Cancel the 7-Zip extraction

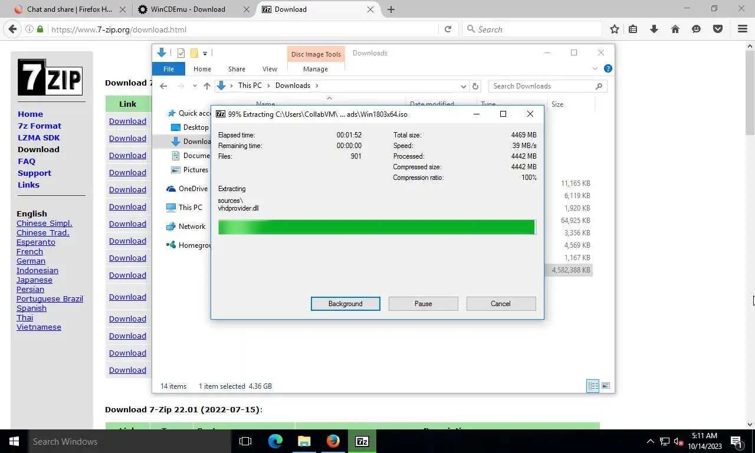[x=501, y=304]
